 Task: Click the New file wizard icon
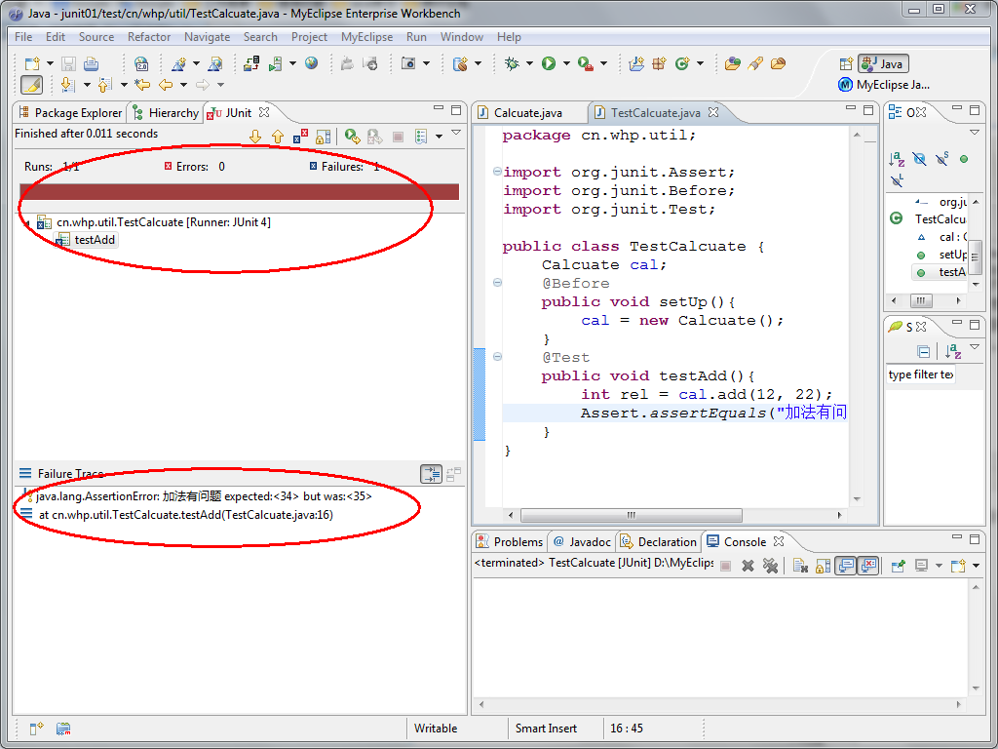click(31, 63)
